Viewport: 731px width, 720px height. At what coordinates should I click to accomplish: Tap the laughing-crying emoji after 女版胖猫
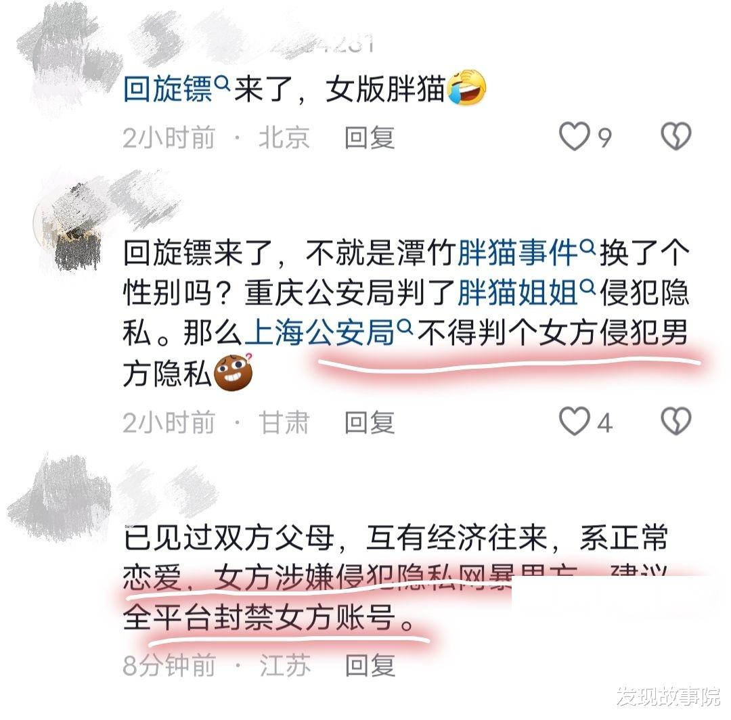pyautogui.click(x=466, y=88)
